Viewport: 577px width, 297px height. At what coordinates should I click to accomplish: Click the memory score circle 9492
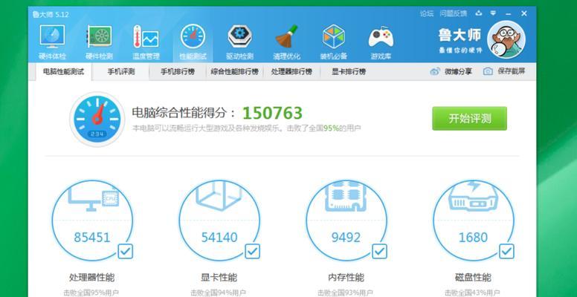pyautogui.click(x=346, y=221)
